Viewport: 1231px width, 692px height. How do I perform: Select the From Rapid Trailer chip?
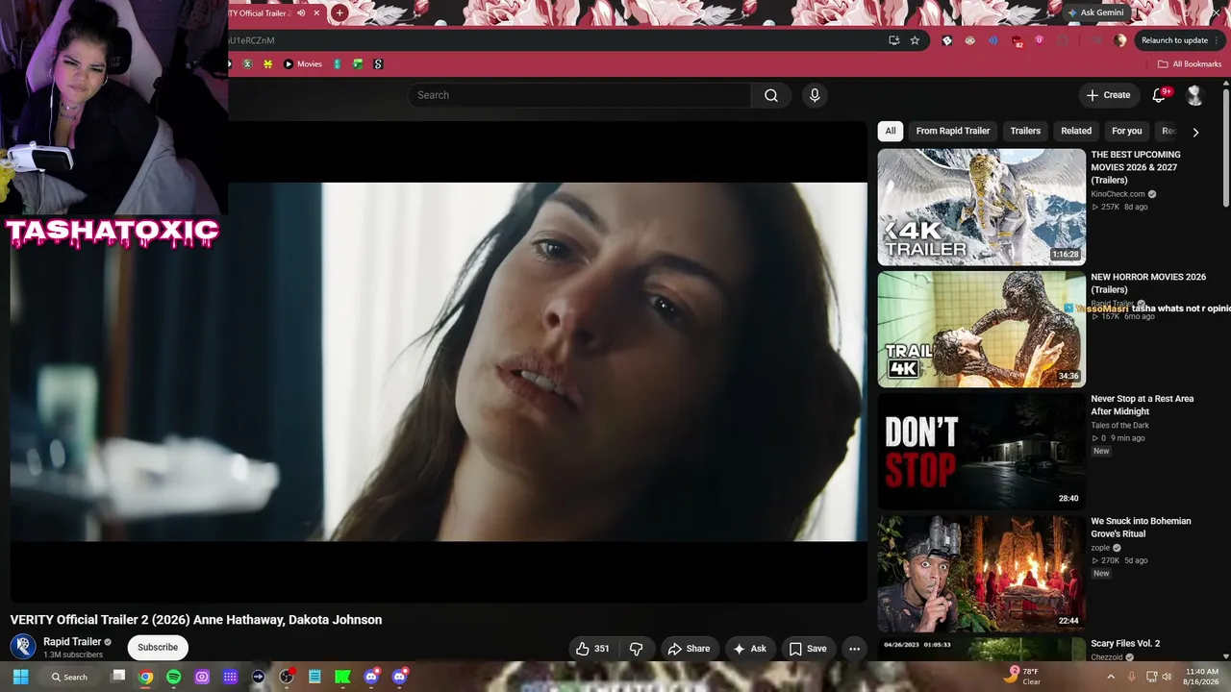coord(953,131)
